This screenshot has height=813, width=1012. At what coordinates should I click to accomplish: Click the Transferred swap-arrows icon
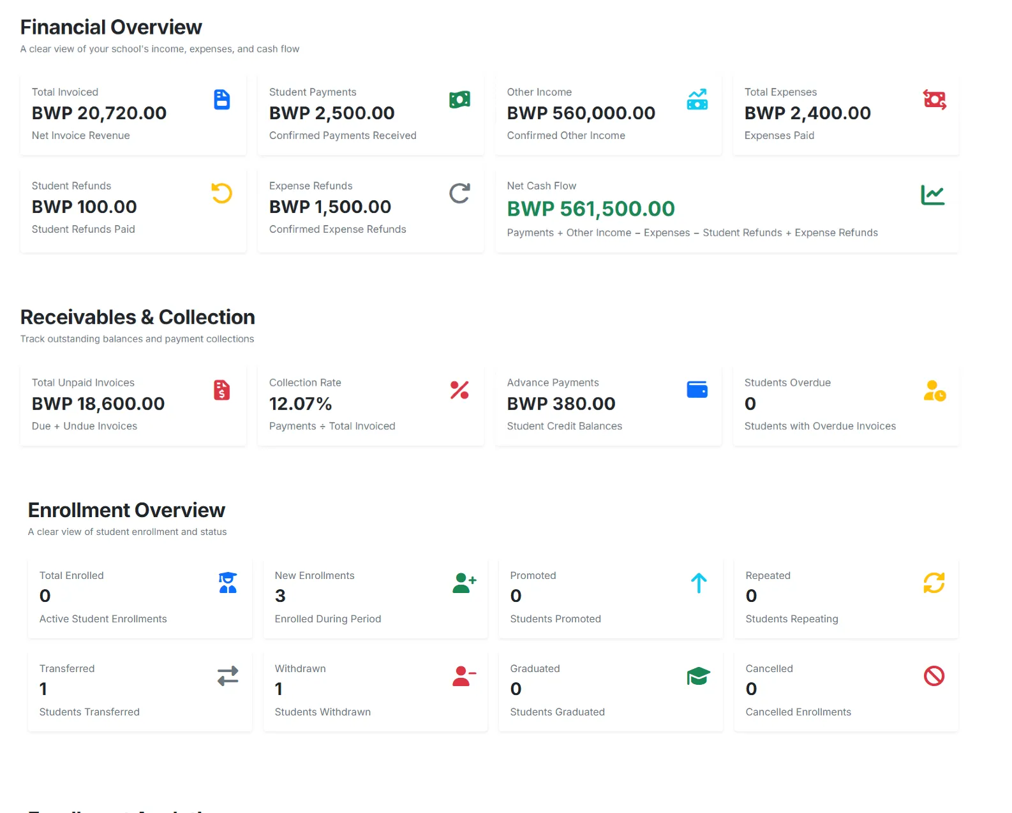click(x=228, y=676)
